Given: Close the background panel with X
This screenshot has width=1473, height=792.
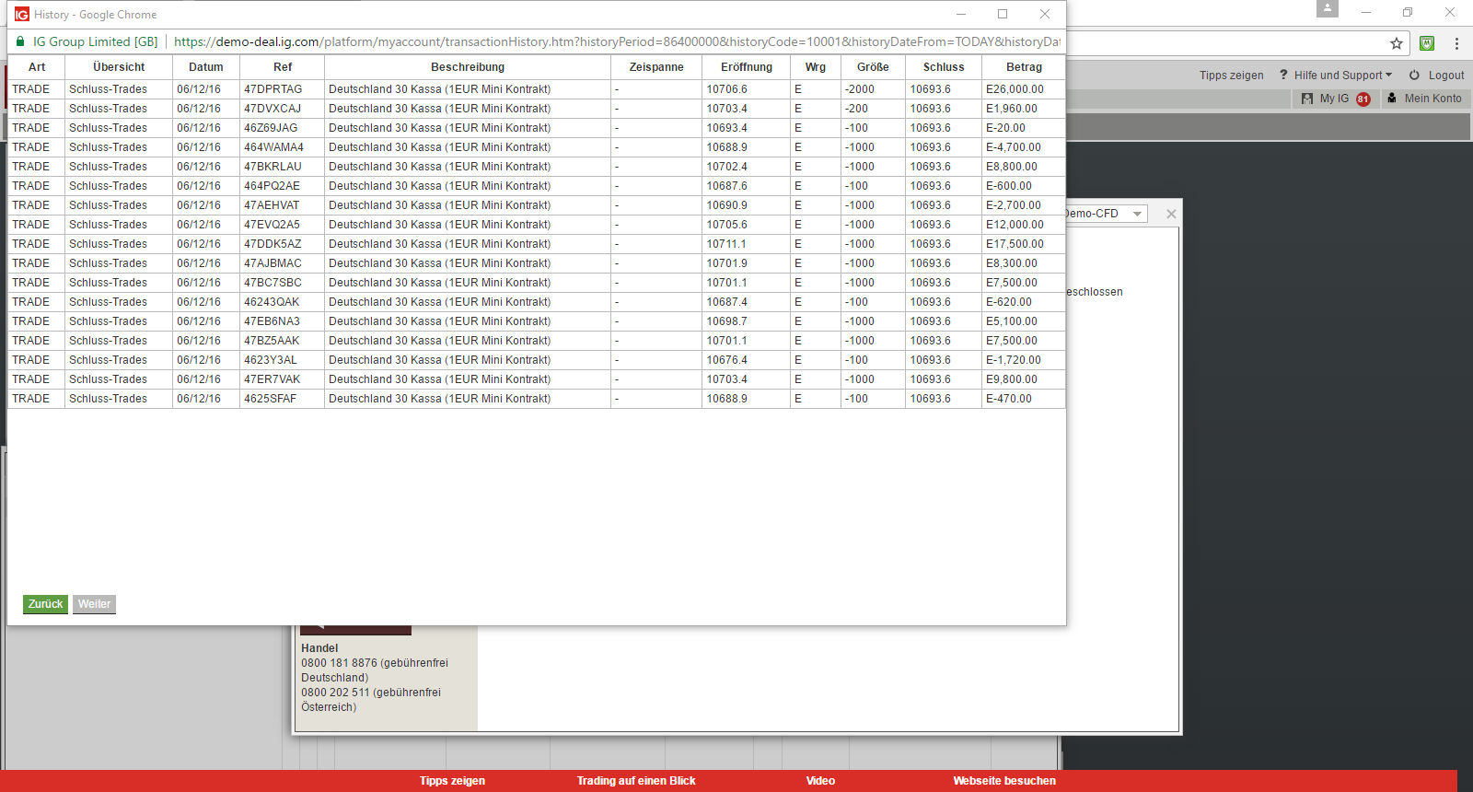Looking at the screenshot, I should pos(1171,214).
